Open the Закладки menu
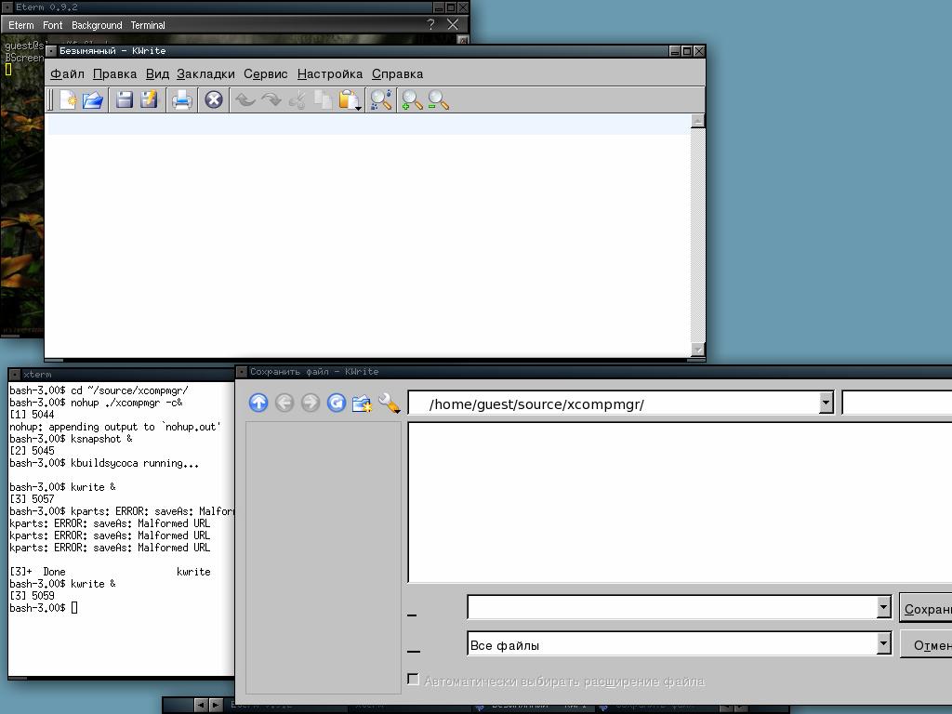The width and height of the screenshot is (952, 714). 205,73
